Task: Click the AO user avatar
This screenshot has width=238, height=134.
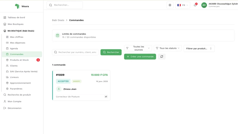Action: [x=204, y=5]
